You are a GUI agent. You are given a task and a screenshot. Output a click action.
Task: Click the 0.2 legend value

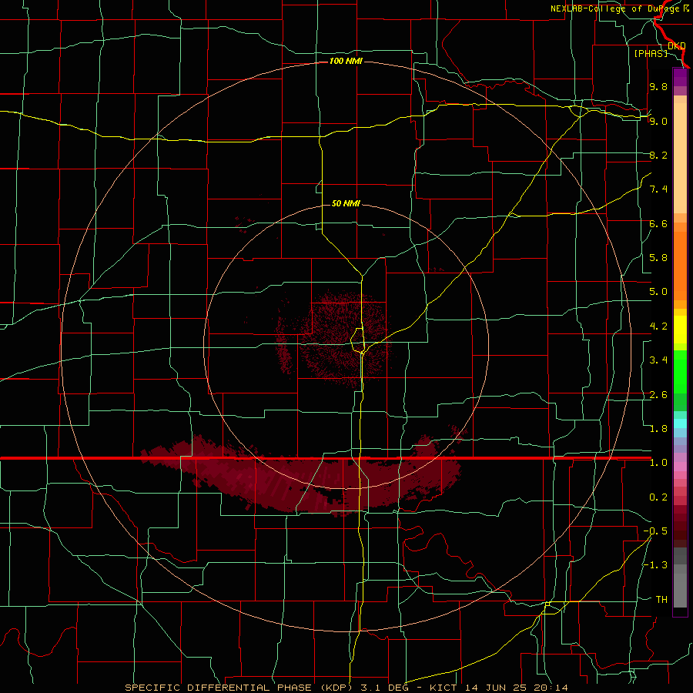coord(658,497)
